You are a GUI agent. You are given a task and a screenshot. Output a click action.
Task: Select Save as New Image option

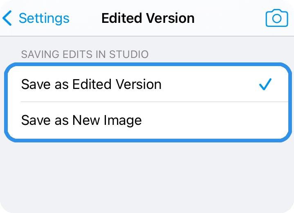(148, 120)
